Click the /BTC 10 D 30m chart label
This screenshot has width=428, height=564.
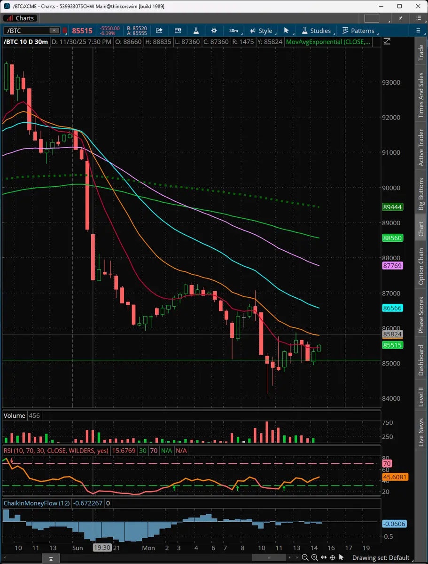pos(26,42)
